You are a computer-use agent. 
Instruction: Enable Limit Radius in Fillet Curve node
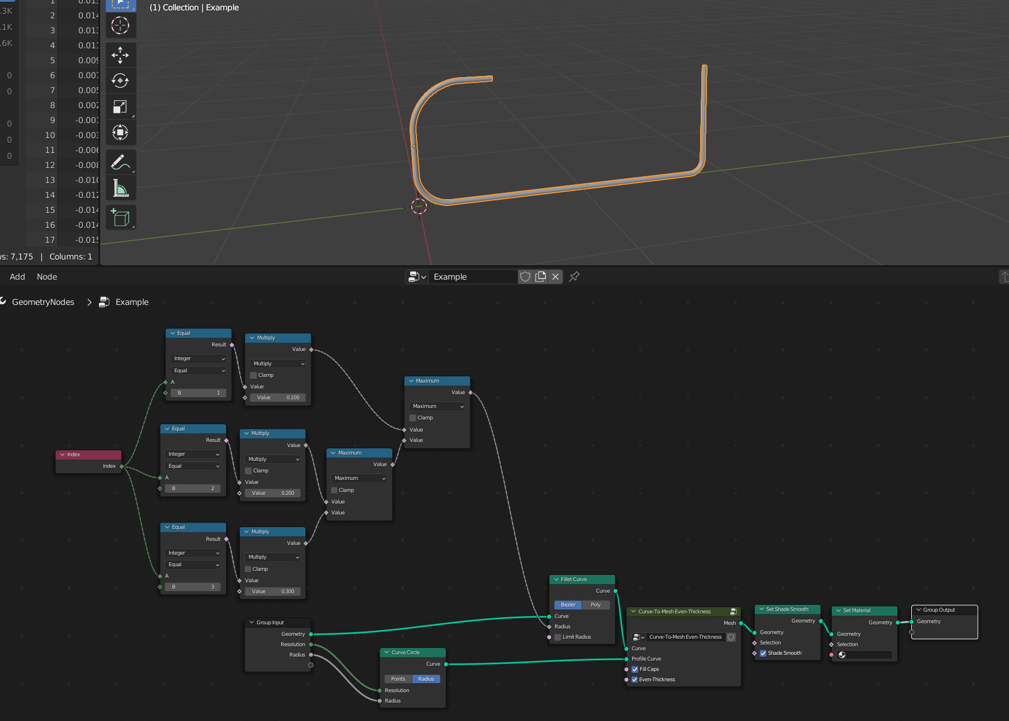coord(558,637)
